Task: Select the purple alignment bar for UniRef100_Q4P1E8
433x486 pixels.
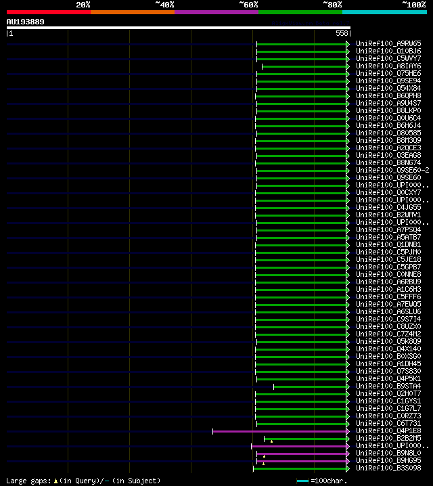Action: (279, 431)
